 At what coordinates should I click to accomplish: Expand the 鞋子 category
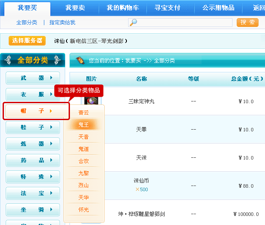[33, 127]
